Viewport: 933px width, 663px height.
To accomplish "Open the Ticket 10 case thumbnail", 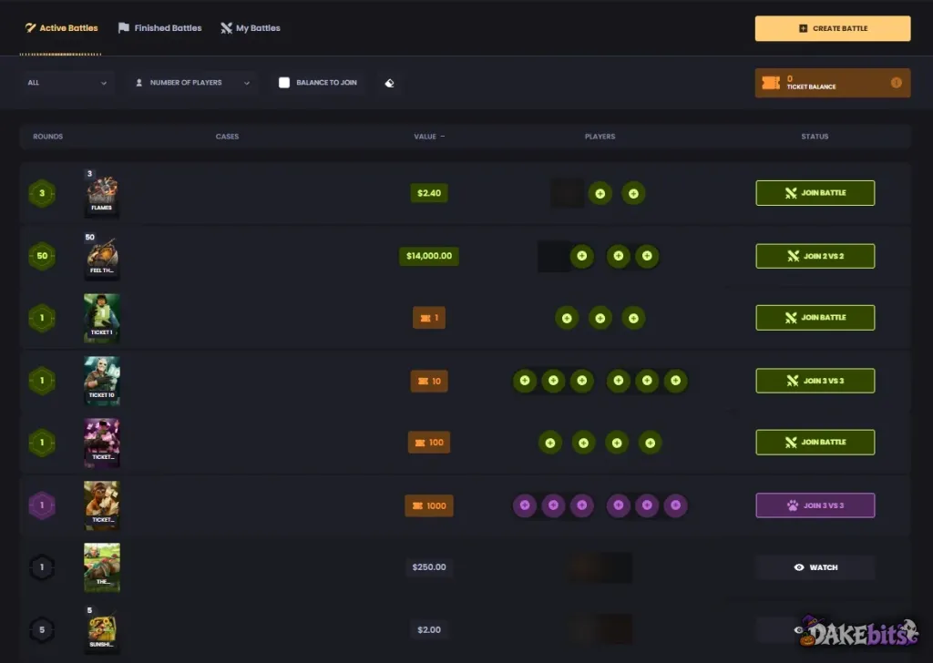I will point(102,381).
